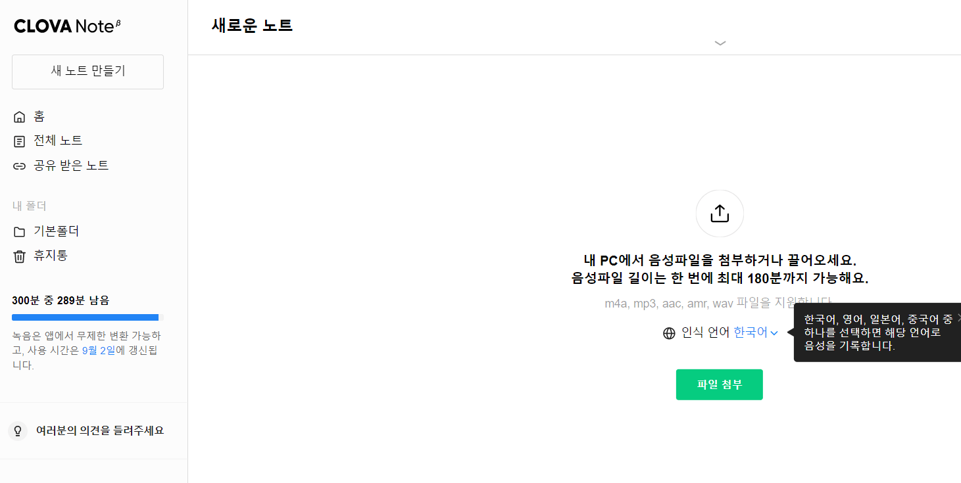The image size is (961, 483).
Task: Select the 전체 노트 document icon
Action: click(x=19, y=140)
